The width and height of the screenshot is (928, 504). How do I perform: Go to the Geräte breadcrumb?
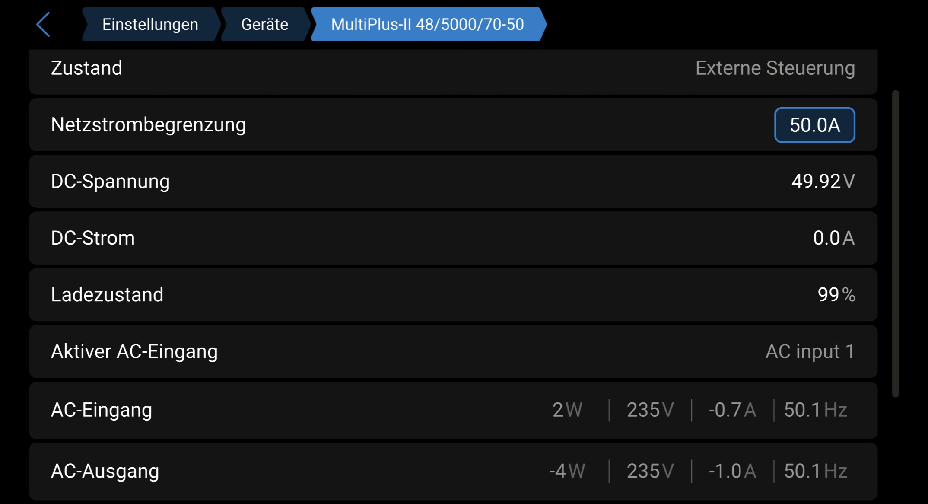pyautogui.click(x=264, y=25)
